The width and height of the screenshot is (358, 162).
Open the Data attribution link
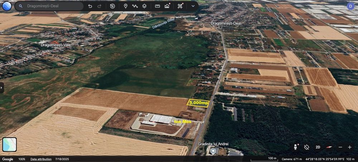(41, 159)
